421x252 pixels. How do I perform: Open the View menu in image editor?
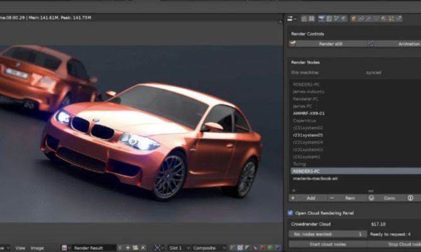coord(20,248)
